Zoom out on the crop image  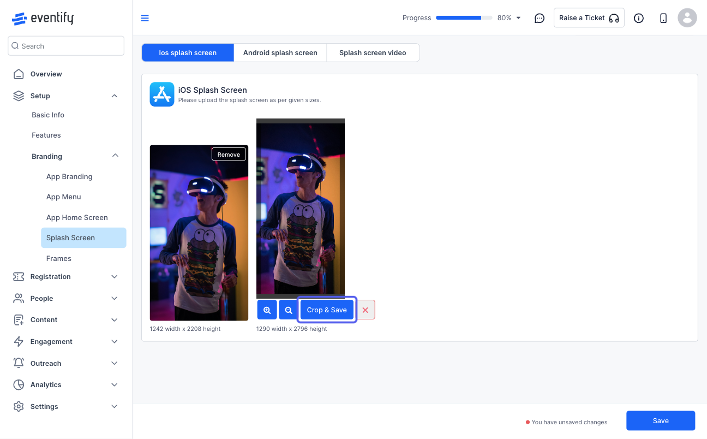click(x=289, y=310)
